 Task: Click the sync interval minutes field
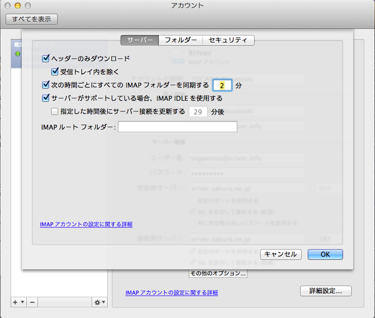pyautogui.click(x=222, y=85)
